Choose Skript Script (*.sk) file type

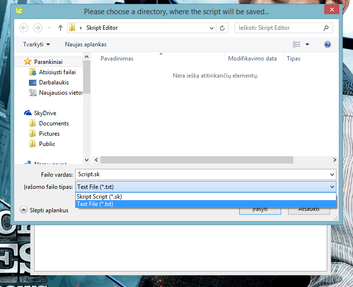point(99,196)
